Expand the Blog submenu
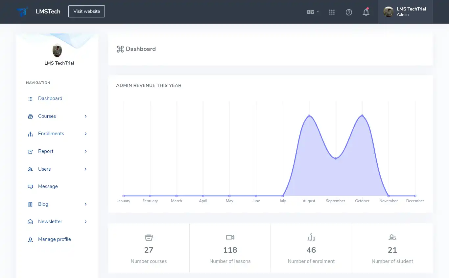Screen dimensions: 449x278 85,204
